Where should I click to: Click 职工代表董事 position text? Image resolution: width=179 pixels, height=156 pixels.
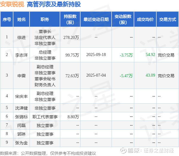45,117
